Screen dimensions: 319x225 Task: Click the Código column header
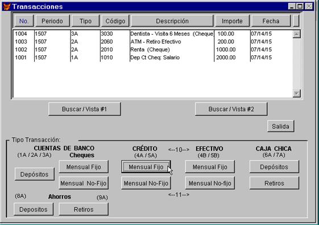115,21
